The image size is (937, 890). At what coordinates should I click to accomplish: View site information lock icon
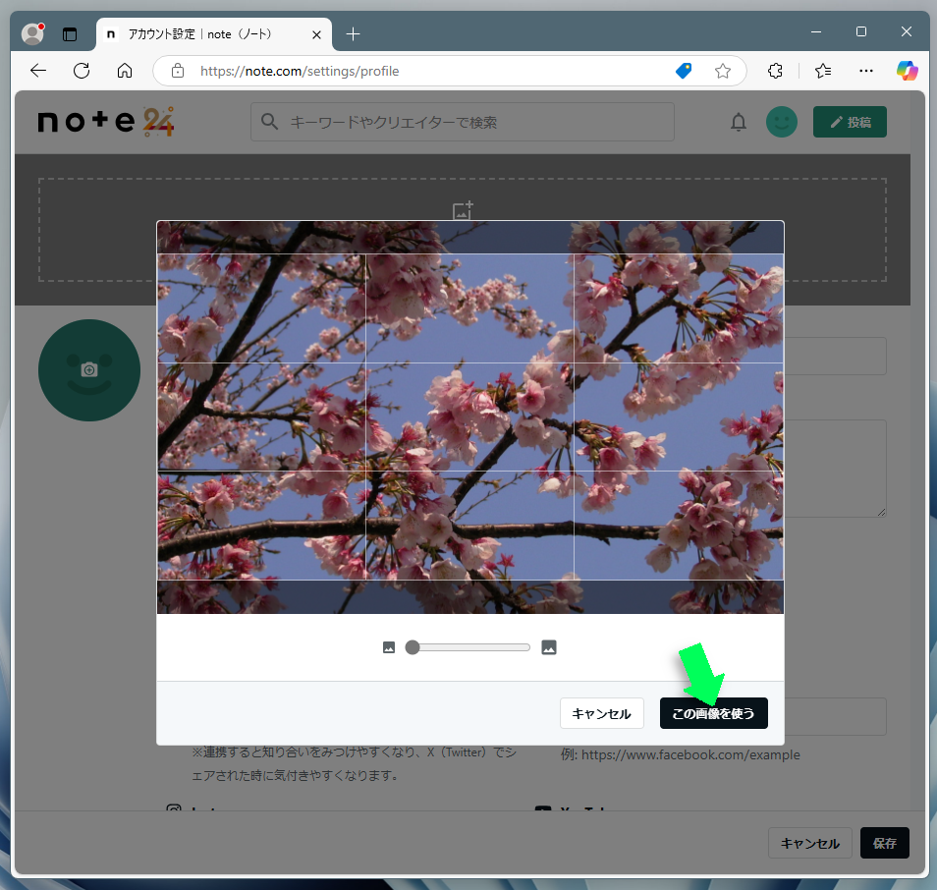click(178, 71)
